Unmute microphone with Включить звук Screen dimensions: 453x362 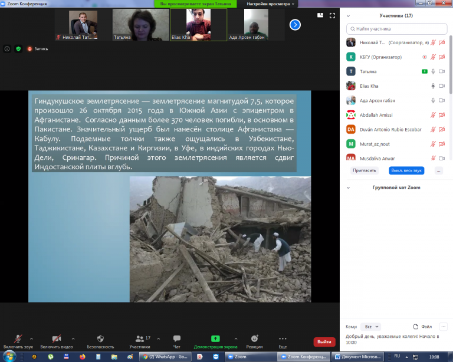(18, 338)
